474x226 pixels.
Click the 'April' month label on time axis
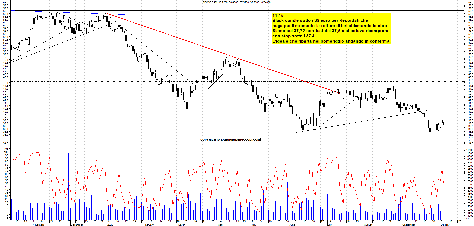[x=221, y=225]
